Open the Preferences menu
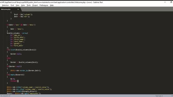This screenshot has height=97, width=173. (44, 5)
